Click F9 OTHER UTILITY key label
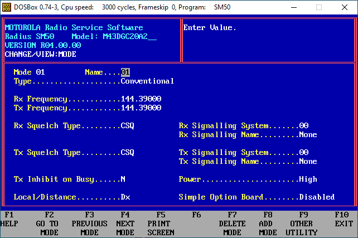This screenshot has height=238, width=358. click(302, 224)
